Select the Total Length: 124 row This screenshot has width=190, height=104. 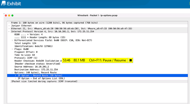pyautogui.click(x=97, y=43)
